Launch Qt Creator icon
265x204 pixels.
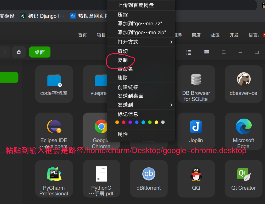click(244, 174)
